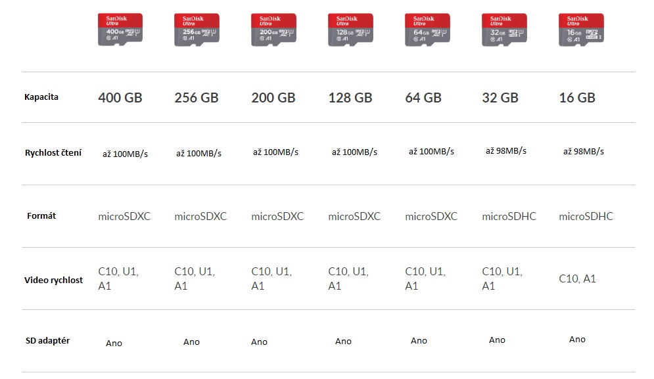The image size is (654, 379).
Task: Open the SanDisk Ultra 200GB card image
Action: (273, 30)
